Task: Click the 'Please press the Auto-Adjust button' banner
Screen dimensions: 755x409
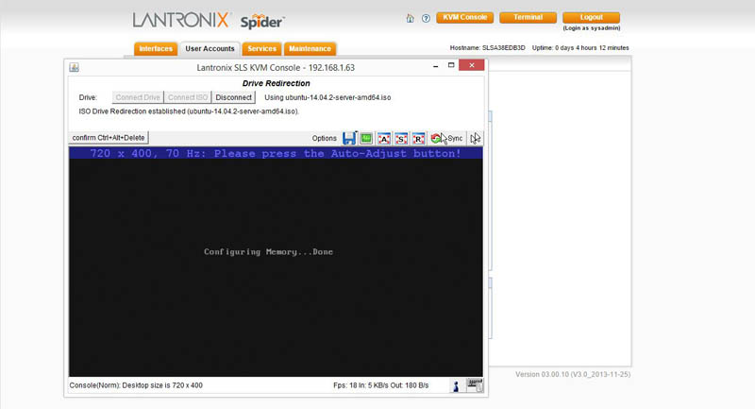Action: click(276, 153)
